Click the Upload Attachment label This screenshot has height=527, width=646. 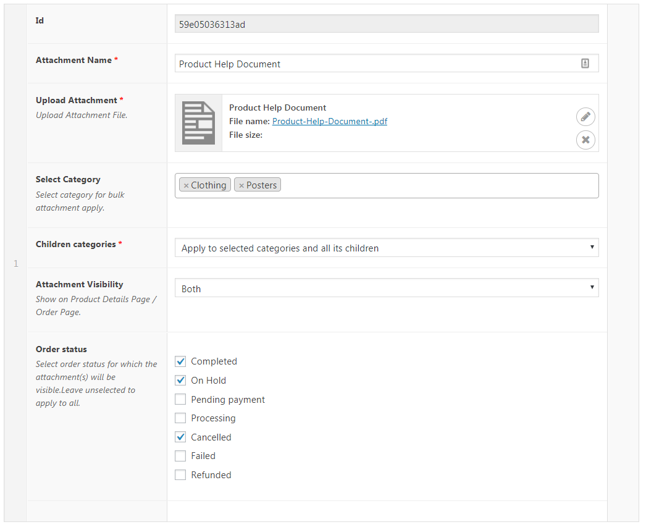(76, 100)
